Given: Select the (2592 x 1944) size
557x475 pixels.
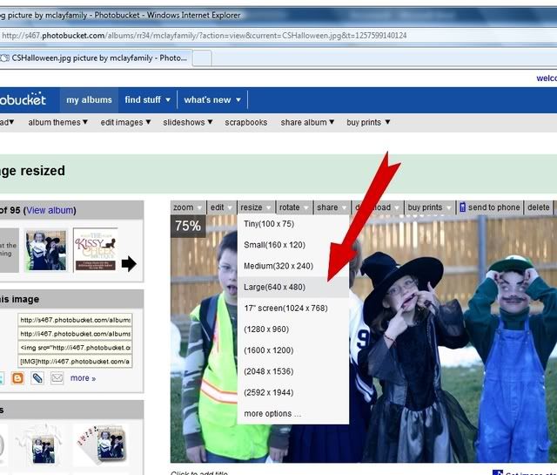Looking at the screenshot, I should [293, 392].
